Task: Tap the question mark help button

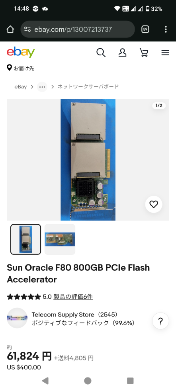Action: pyautogui.click(x=160, y=321)
